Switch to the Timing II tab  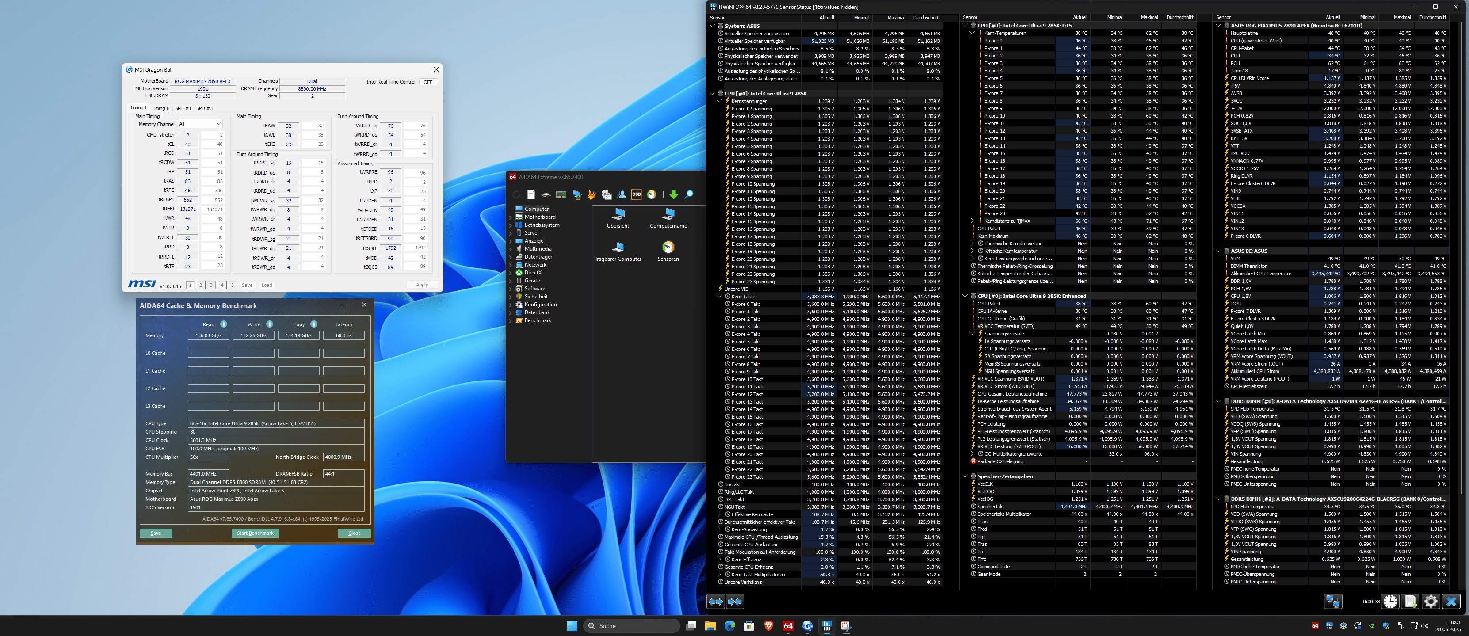[161, 108]
